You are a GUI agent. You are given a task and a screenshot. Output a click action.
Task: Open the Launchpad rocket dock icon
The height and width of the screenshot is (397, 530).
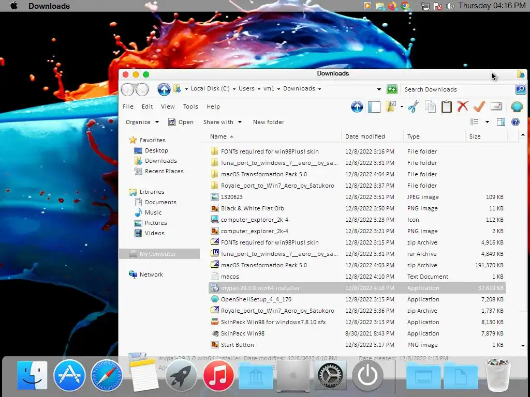(x=181, y=375)
